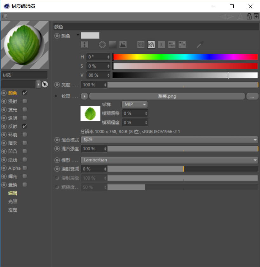Click the K color mode icon
Image resolution: width=260 pixels, height=267 pixels.
click(x=162, y=44)
